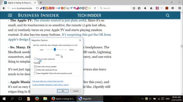Open taskbar search magnifier

click(x=12, y=99)
